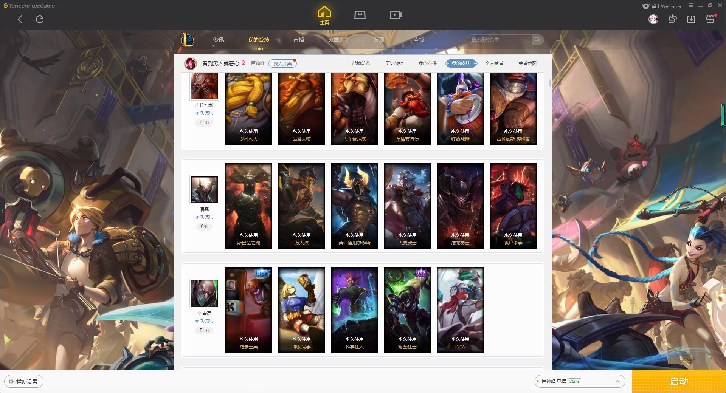Open 我的英雄 sub-tab

pos(428,63)
